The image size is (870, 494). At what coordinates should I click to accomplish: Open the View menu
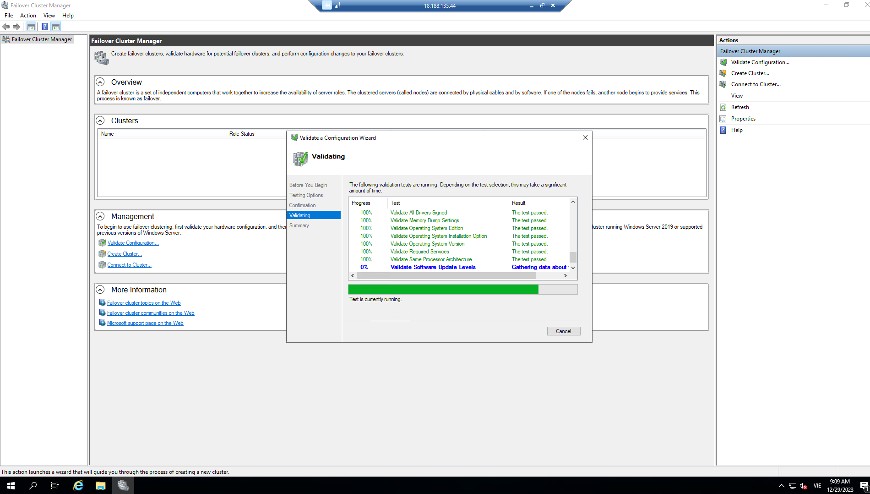point(49,16)
